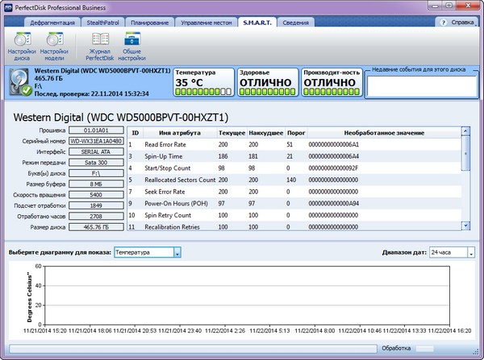
Task: Click the blue help question mark icon
Action: click(x=444, y=23)
